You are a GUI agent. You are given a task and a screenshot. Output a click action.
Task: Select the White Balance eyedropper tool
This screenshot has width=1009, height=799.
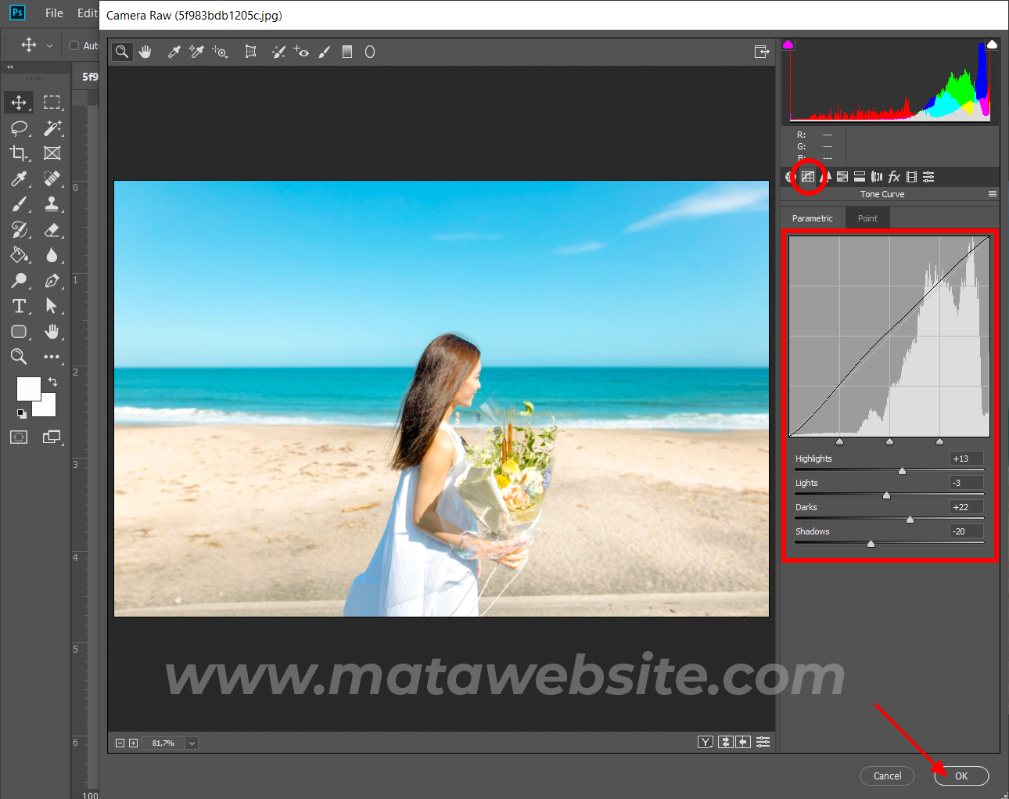[174, 52]
